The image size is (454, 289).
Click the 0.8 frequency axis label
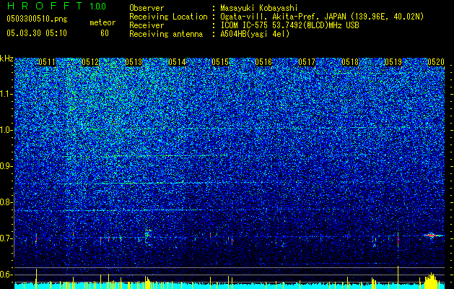(6, 202)
